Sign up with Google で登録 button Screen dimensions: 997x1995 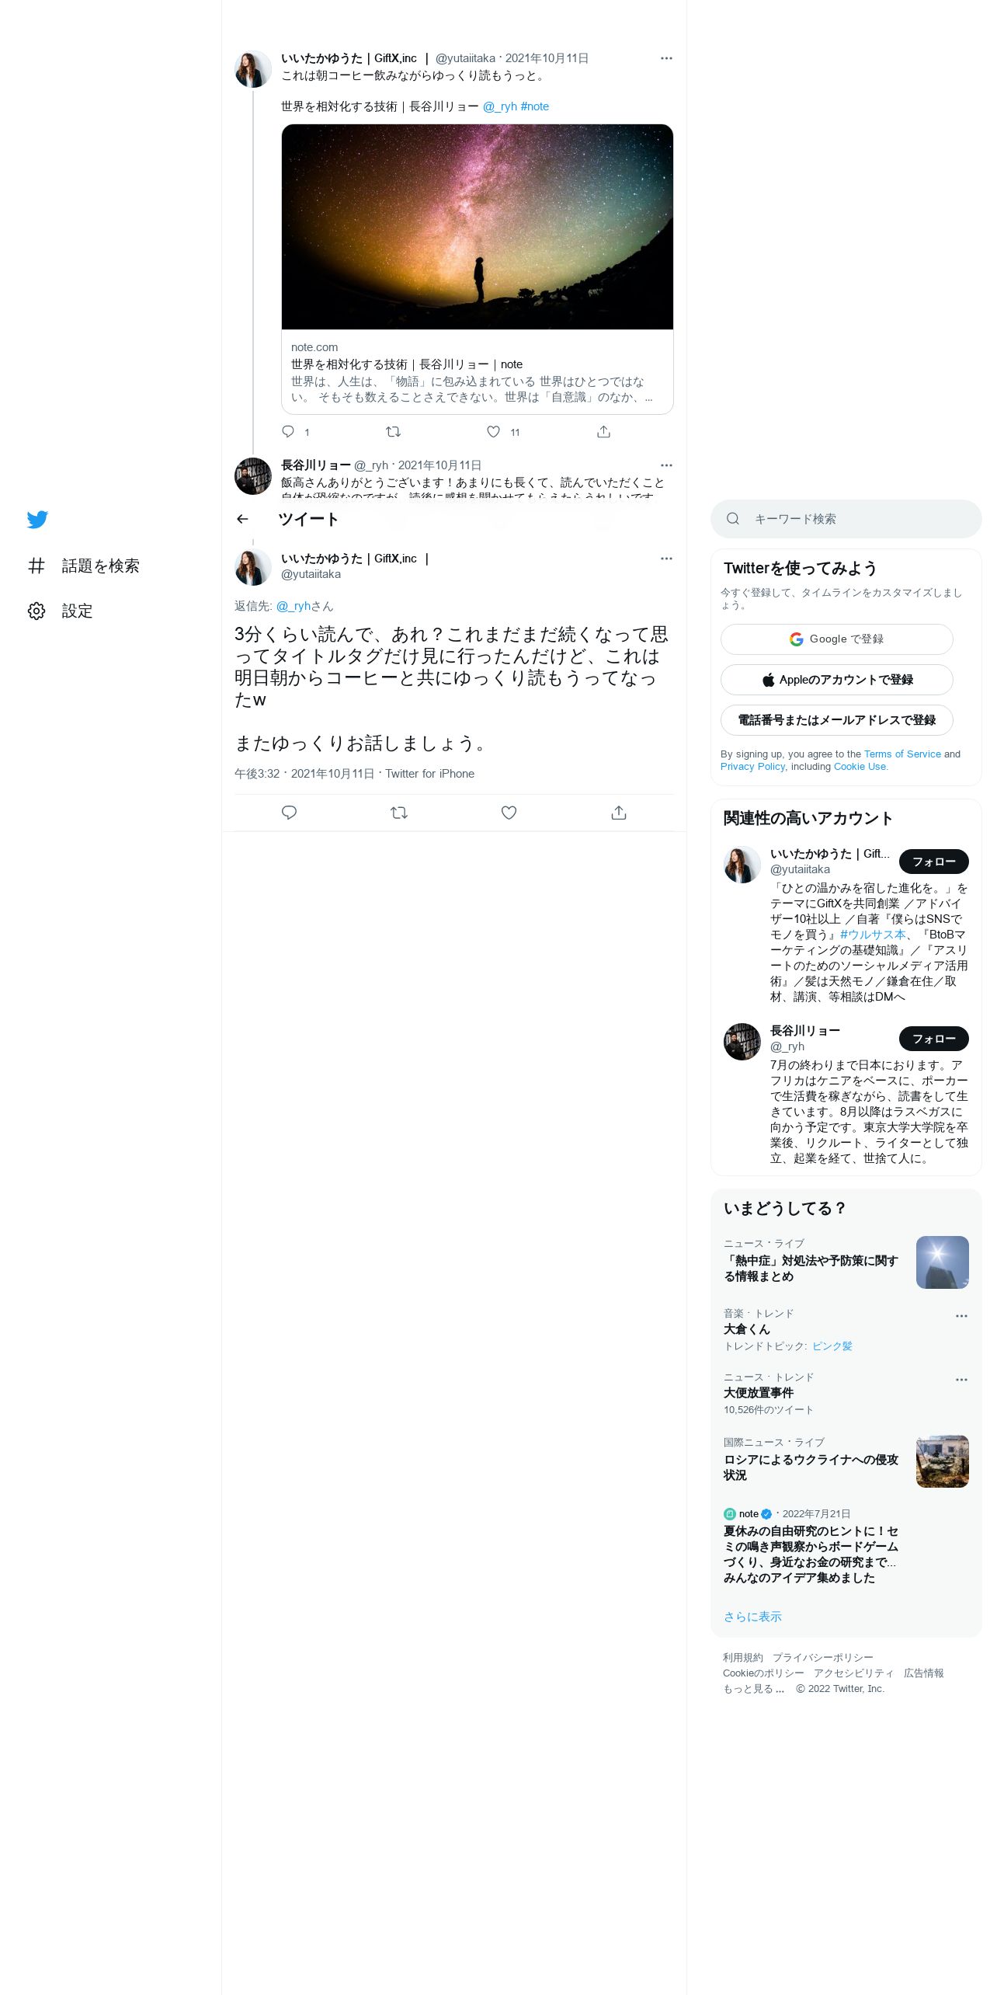pos(837,639)
